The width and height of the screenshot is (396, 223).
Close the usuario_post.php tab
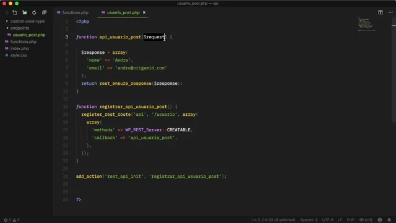pyautogui.click(x=144, y=12)
